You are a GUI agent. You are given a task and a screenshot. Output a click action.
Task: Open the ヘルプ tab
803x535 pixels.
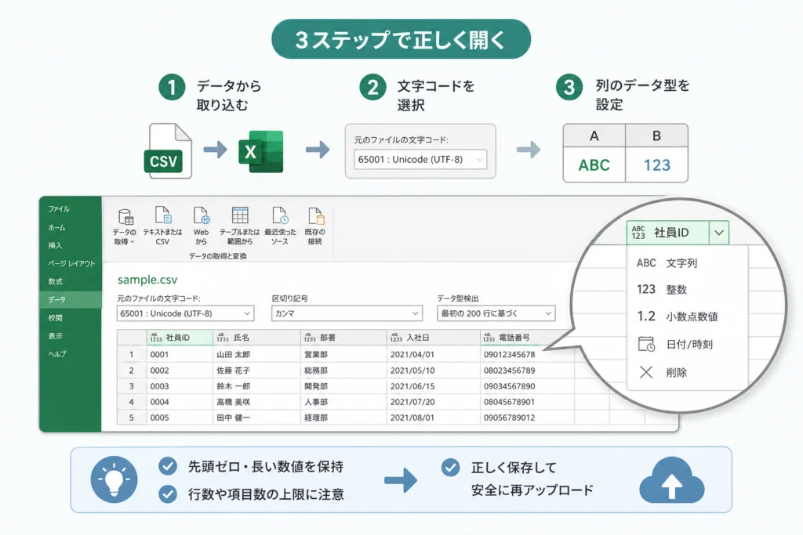click(56, 353)
